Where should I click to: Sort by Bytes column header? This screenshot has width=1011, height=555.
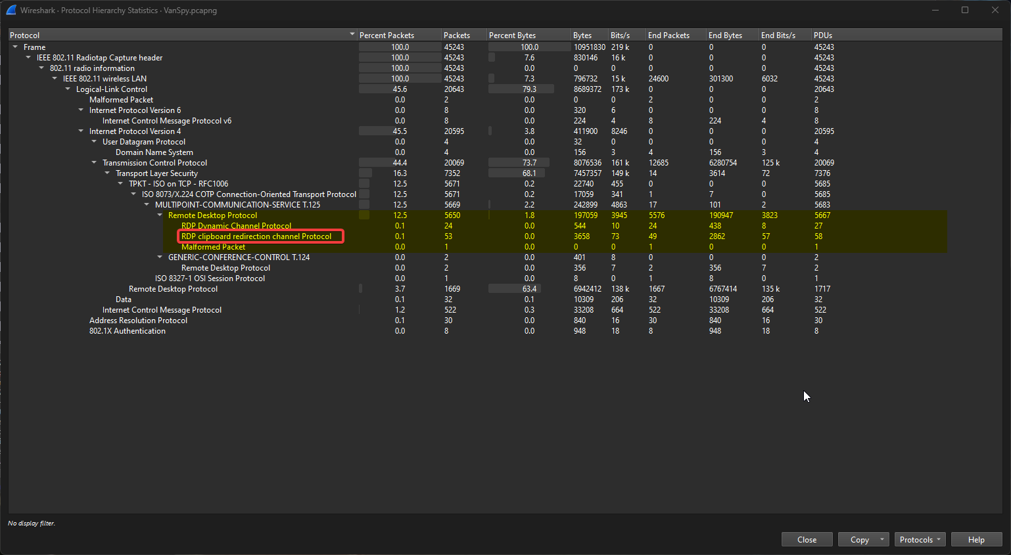590,35
